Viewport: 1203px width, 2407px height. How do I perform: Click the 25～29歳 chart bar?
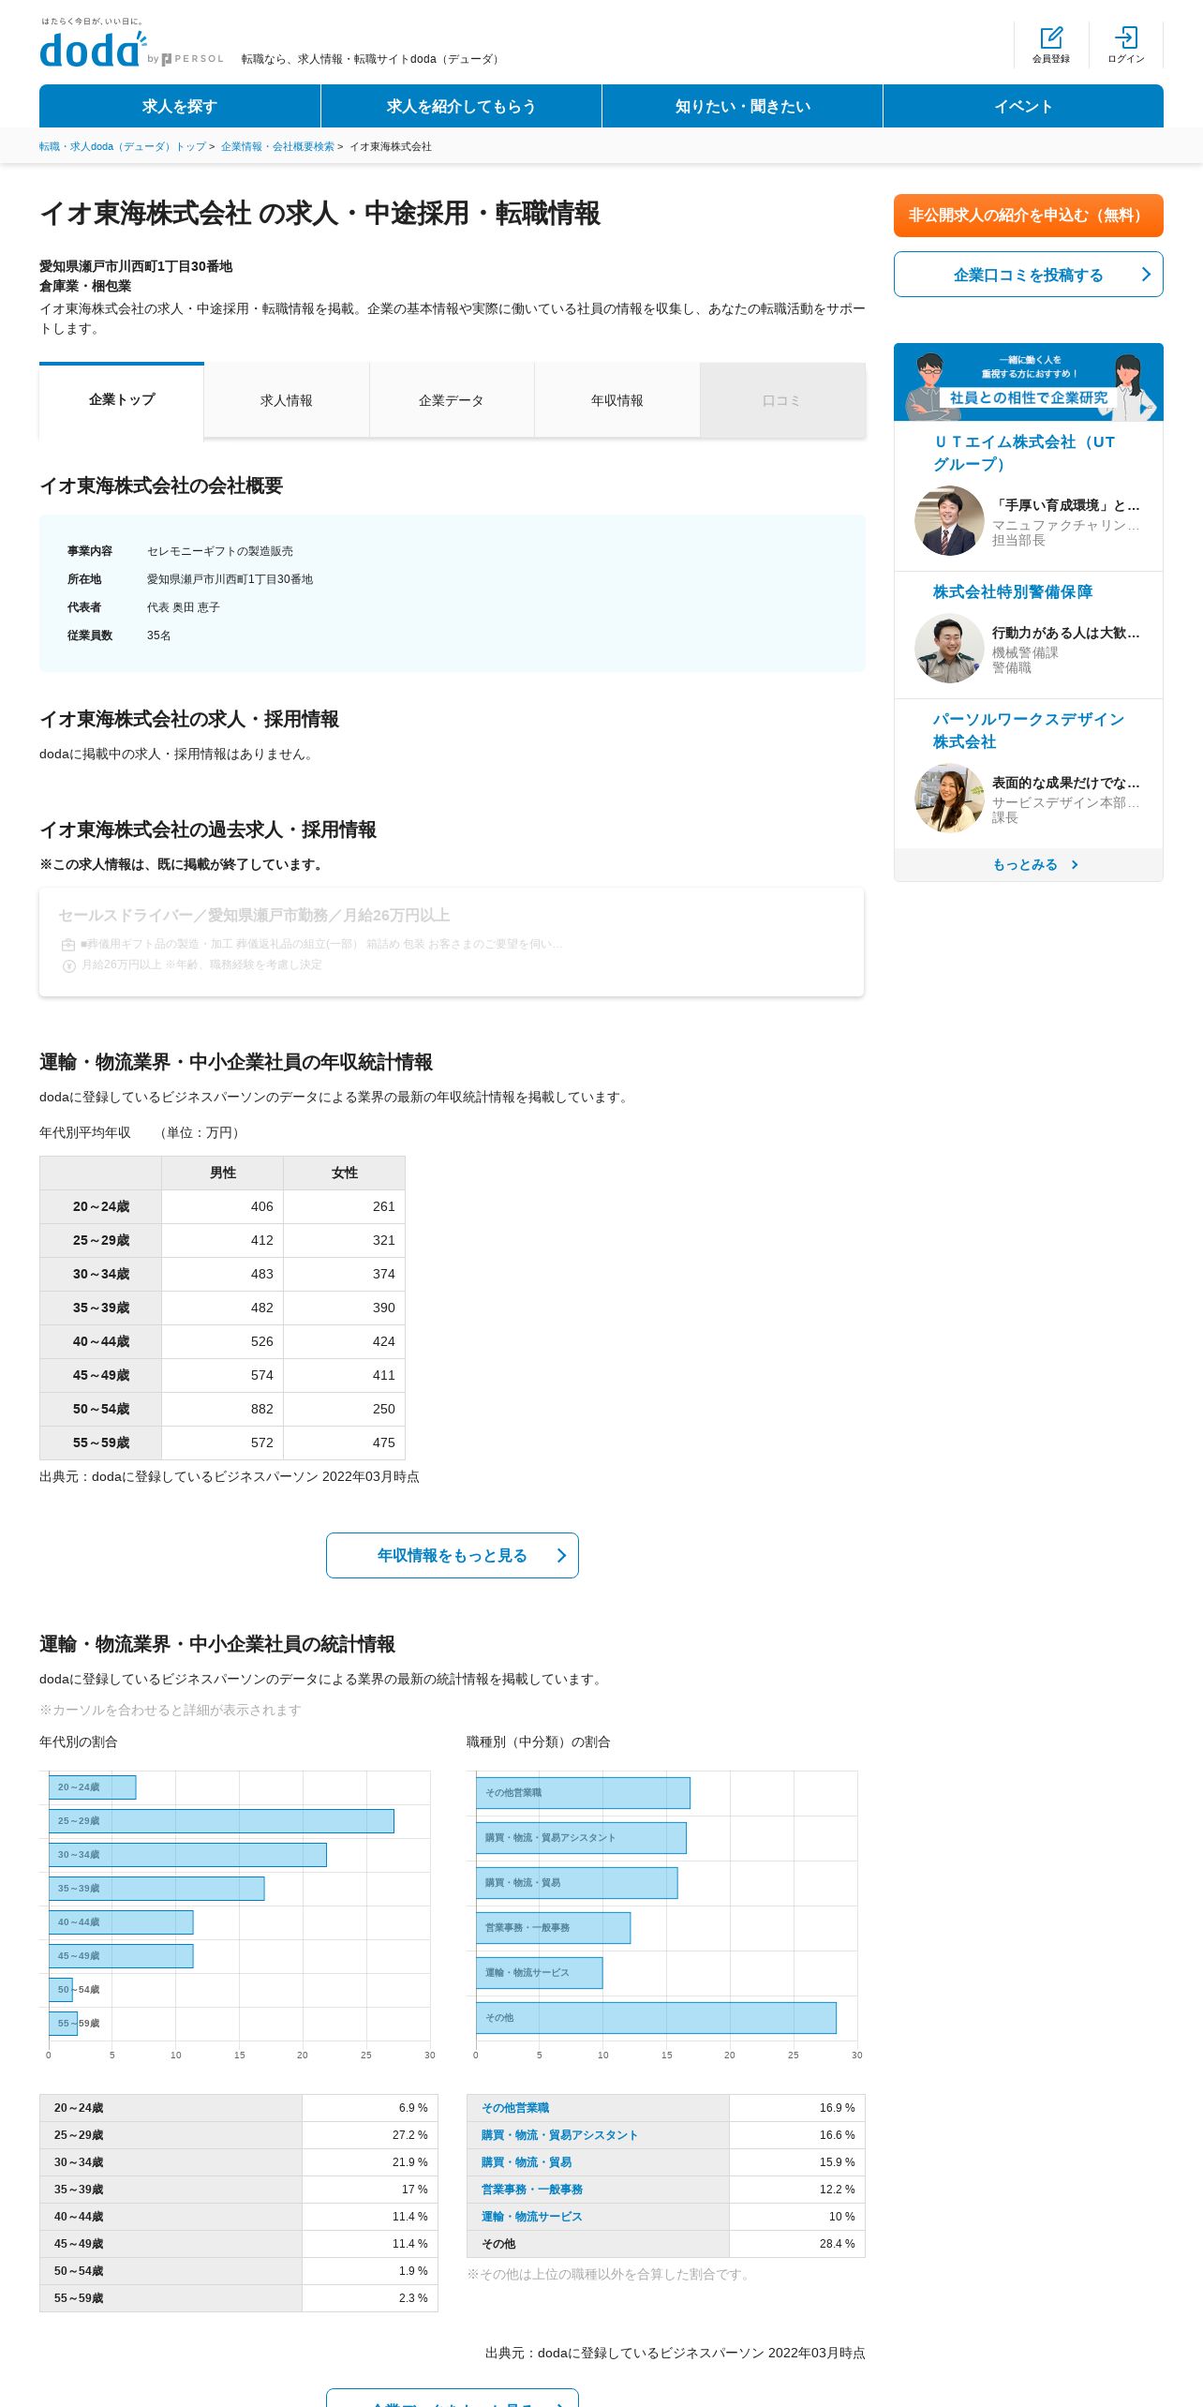[x=221, y=1821]
